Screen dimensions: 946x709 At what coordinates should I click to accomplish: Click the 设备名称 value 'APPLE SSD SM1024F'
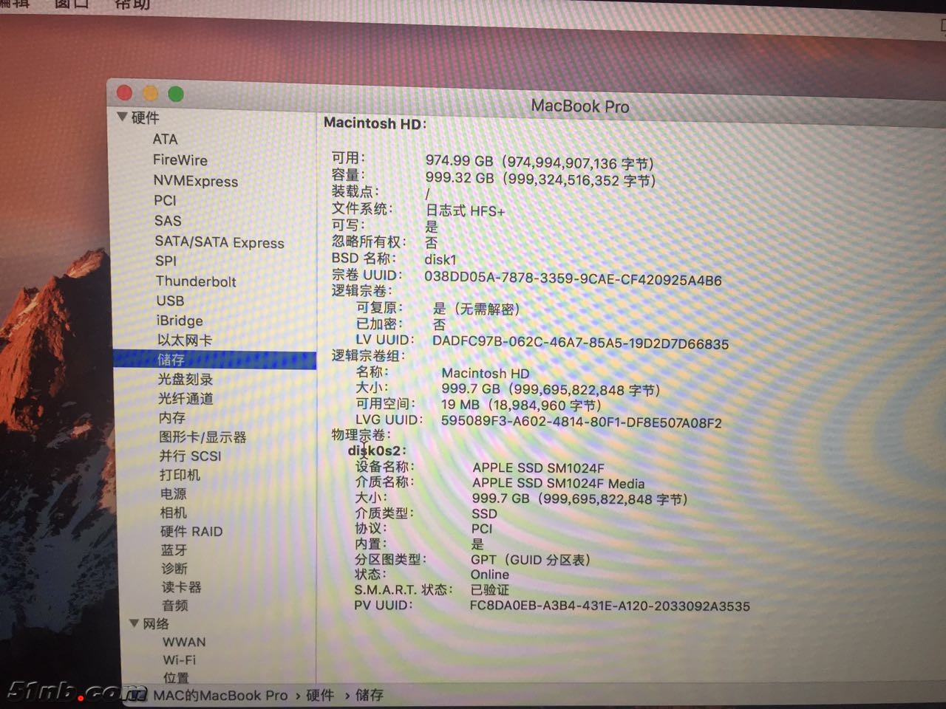538,467
